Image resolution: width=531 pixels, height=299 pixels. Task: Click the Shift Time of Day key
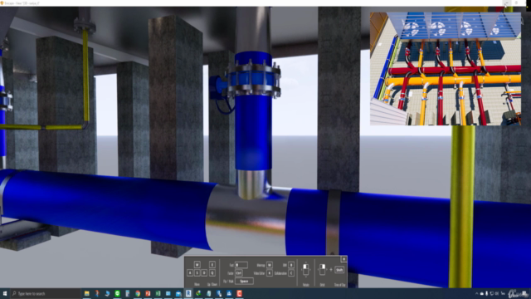[339, 270]
